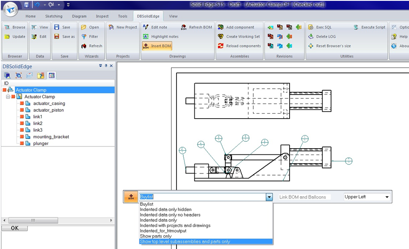Switch to the Home tab

coord(30,16)
